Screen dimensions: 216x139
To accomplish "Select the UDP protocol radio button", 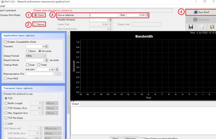I will point(6,124).
